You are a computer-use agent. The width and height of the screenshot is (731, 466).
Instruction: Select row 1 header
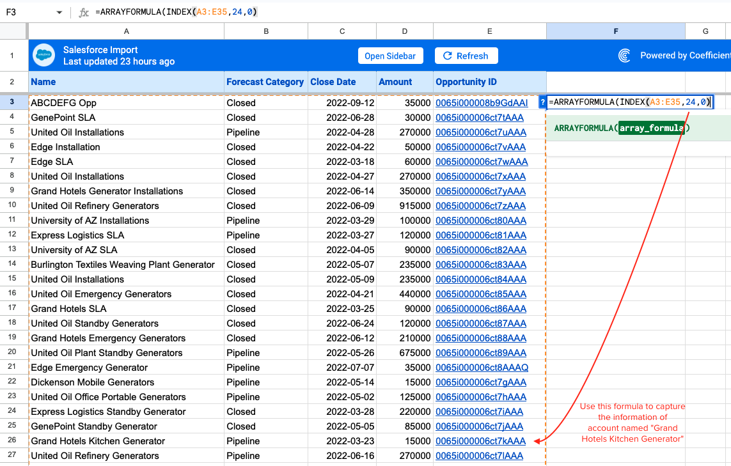[x=12, y=56]
